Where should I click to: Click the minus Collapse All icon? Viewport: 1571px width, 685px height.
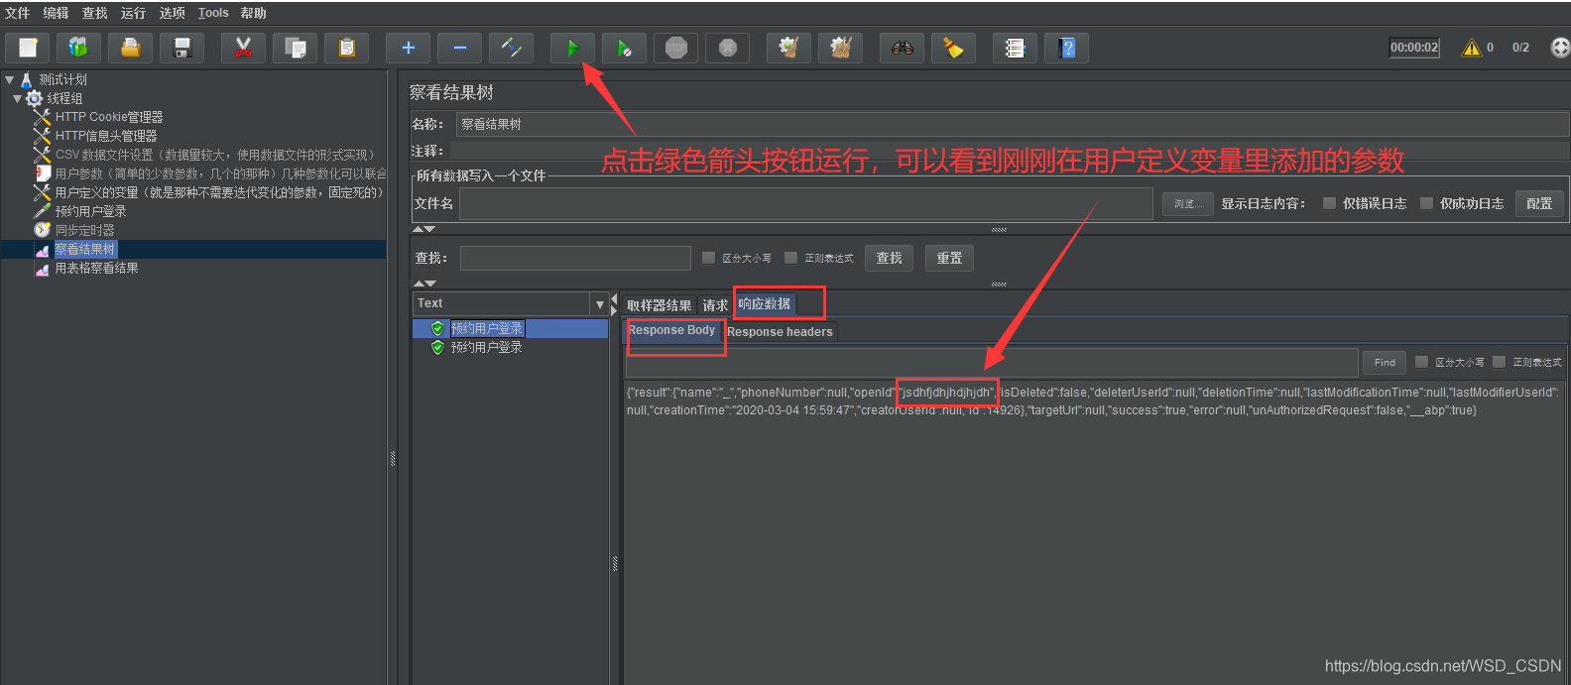pyautogui.click(x=460, y=48)
